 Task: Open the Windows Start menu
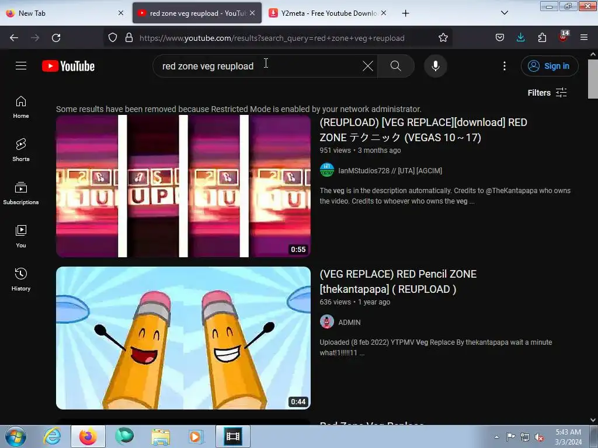coord(16,436)
